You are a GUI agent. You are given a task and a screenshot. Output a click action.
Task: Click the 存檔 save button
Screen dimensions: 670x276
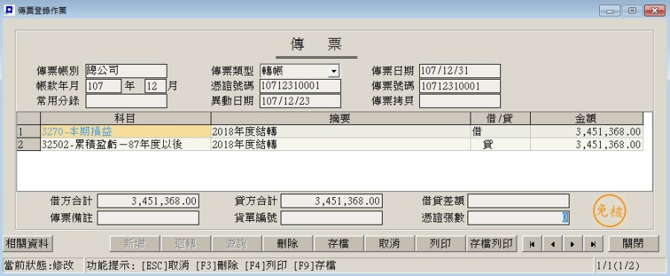click(339, 244)
